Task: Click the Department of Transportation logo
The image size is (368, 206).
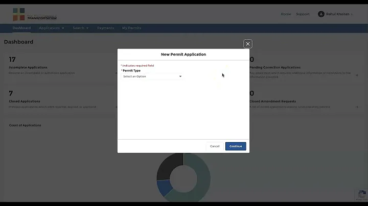Action: (35, 14)
